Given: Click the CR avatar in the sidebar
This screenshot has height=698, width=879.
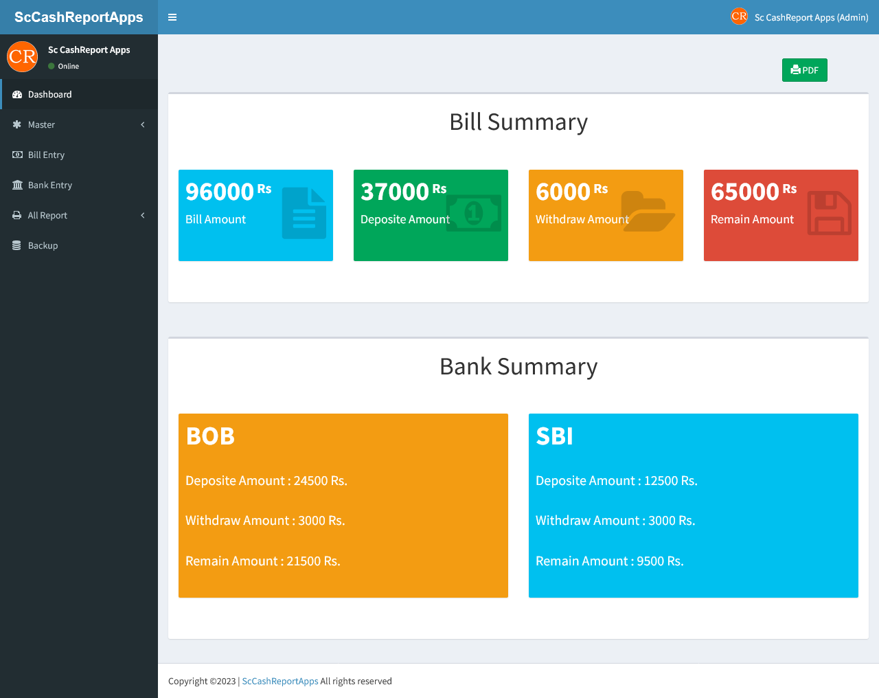Looking at the screenshot, I should pos(22,56).
